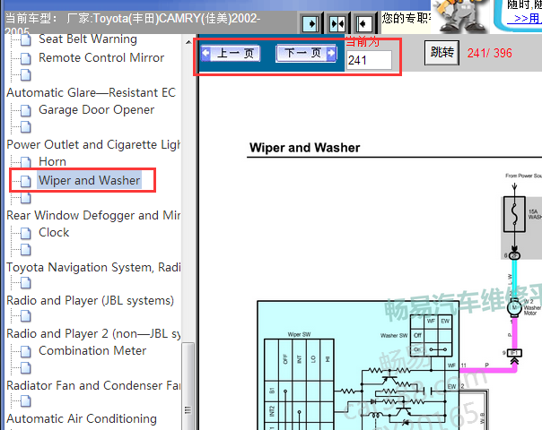542x430 pixels.
Task: Click page icon beside Wiper and Washer
Action: click(26, 181)
